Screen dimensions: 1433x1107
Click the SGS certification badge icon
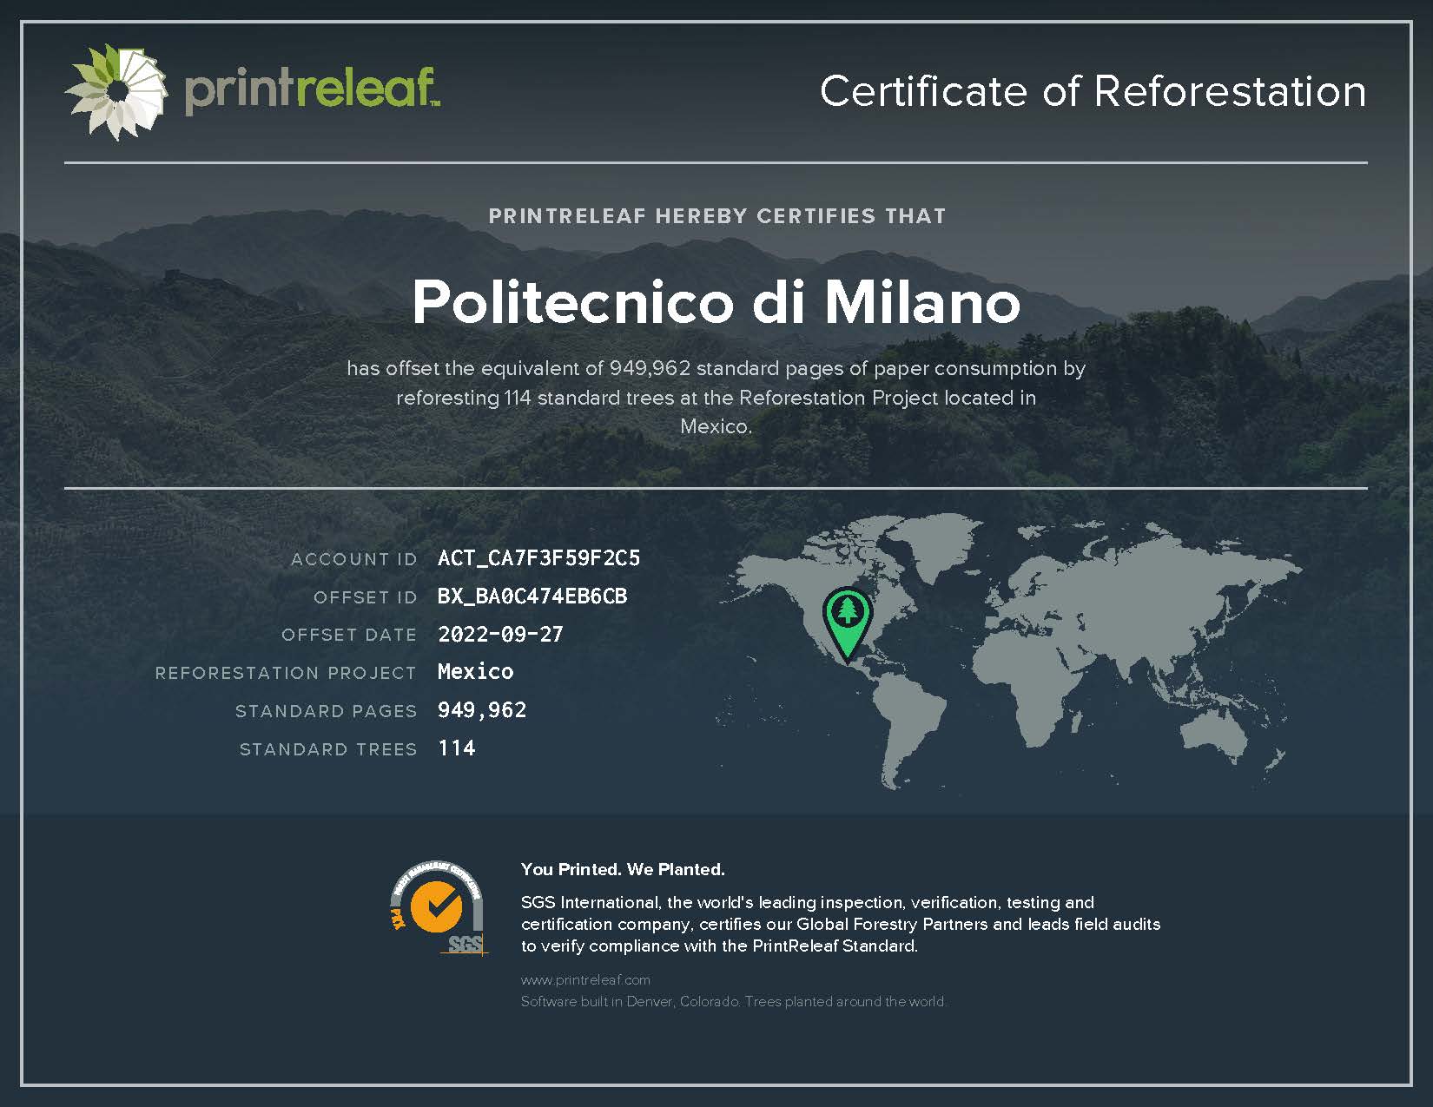pos(439,908)
